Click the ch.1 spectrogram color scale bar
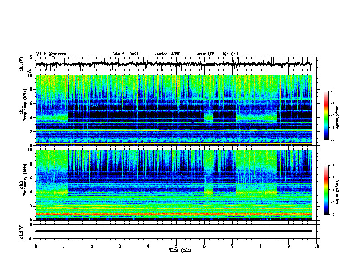Screen dimensions: 357x276 click(x=326, y=115)
